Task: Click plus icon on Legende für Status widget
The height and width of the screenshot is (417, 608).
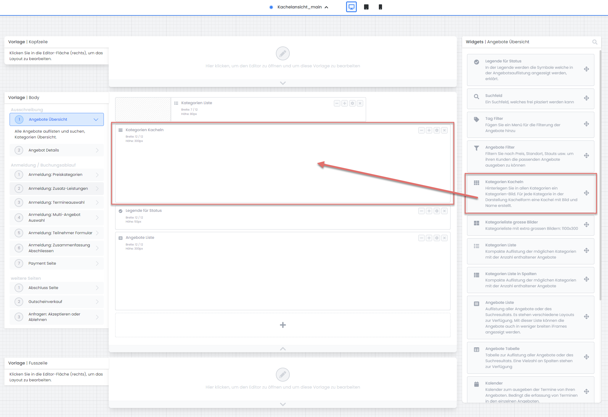Action: pyautogui.click(x=429, y=211)
